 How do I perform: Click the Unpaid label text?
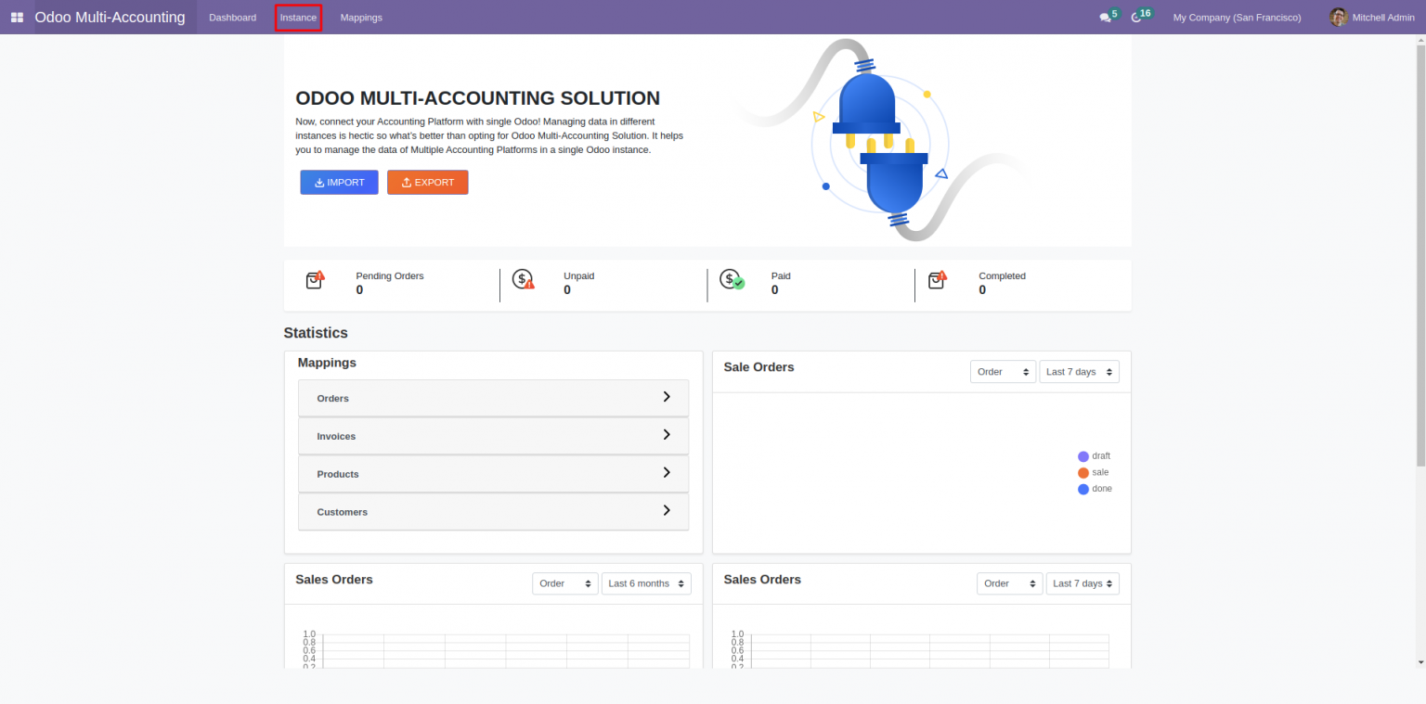[578, 276]
